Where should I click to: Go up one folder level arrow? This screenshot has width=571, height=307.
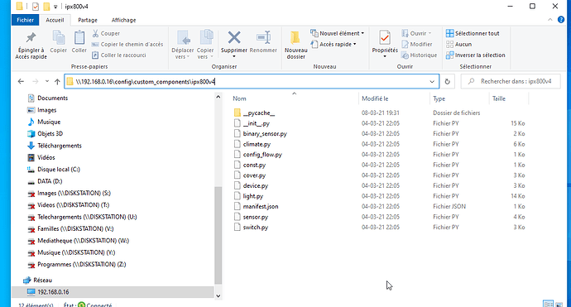[57, 82]
